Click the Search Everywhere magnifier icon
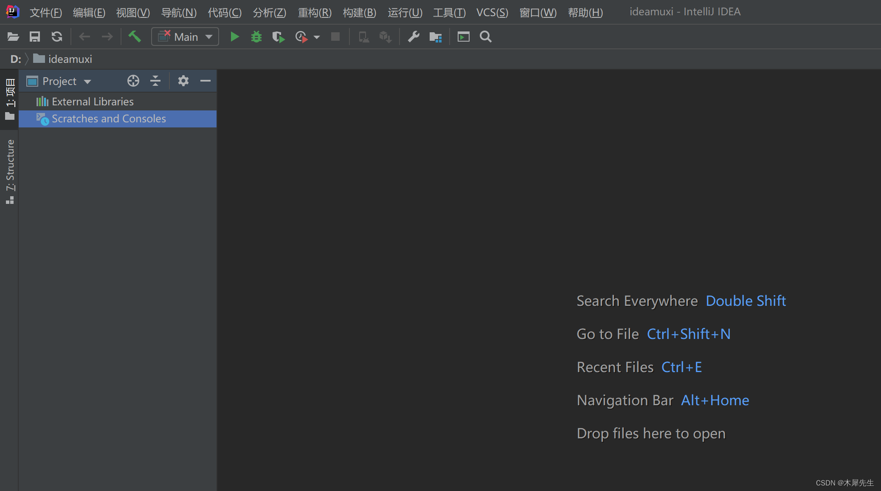Viewport: 881px width, 491px height. coord(486,37)
